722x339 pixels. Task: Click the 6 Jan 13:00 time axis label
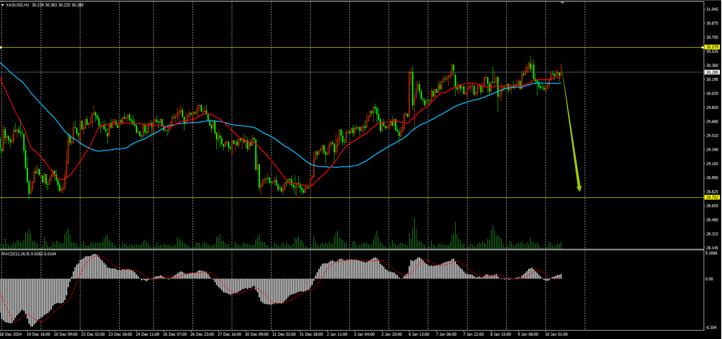click(x=419, y=335)
